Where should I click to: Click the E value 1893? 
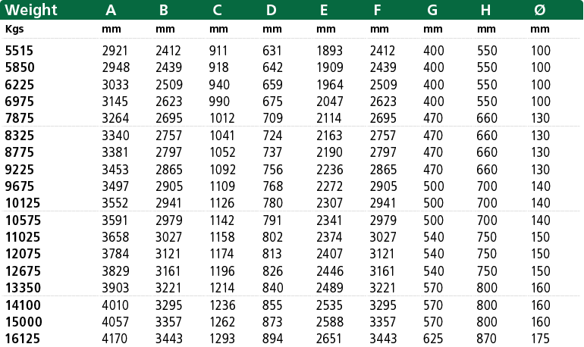coord(329,51)
